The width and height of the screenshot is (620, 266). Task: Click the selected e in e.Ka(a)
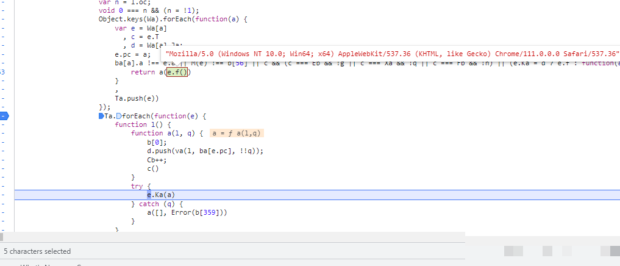pos(149,195)
